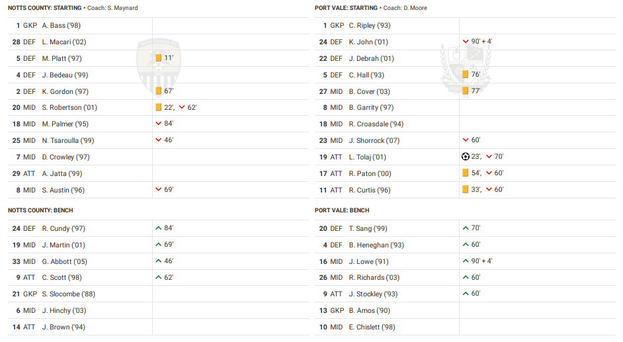The image size is (623, 342).
Task: Click S. Robertson's red substitution-off arrow
Action: [182, 107]
